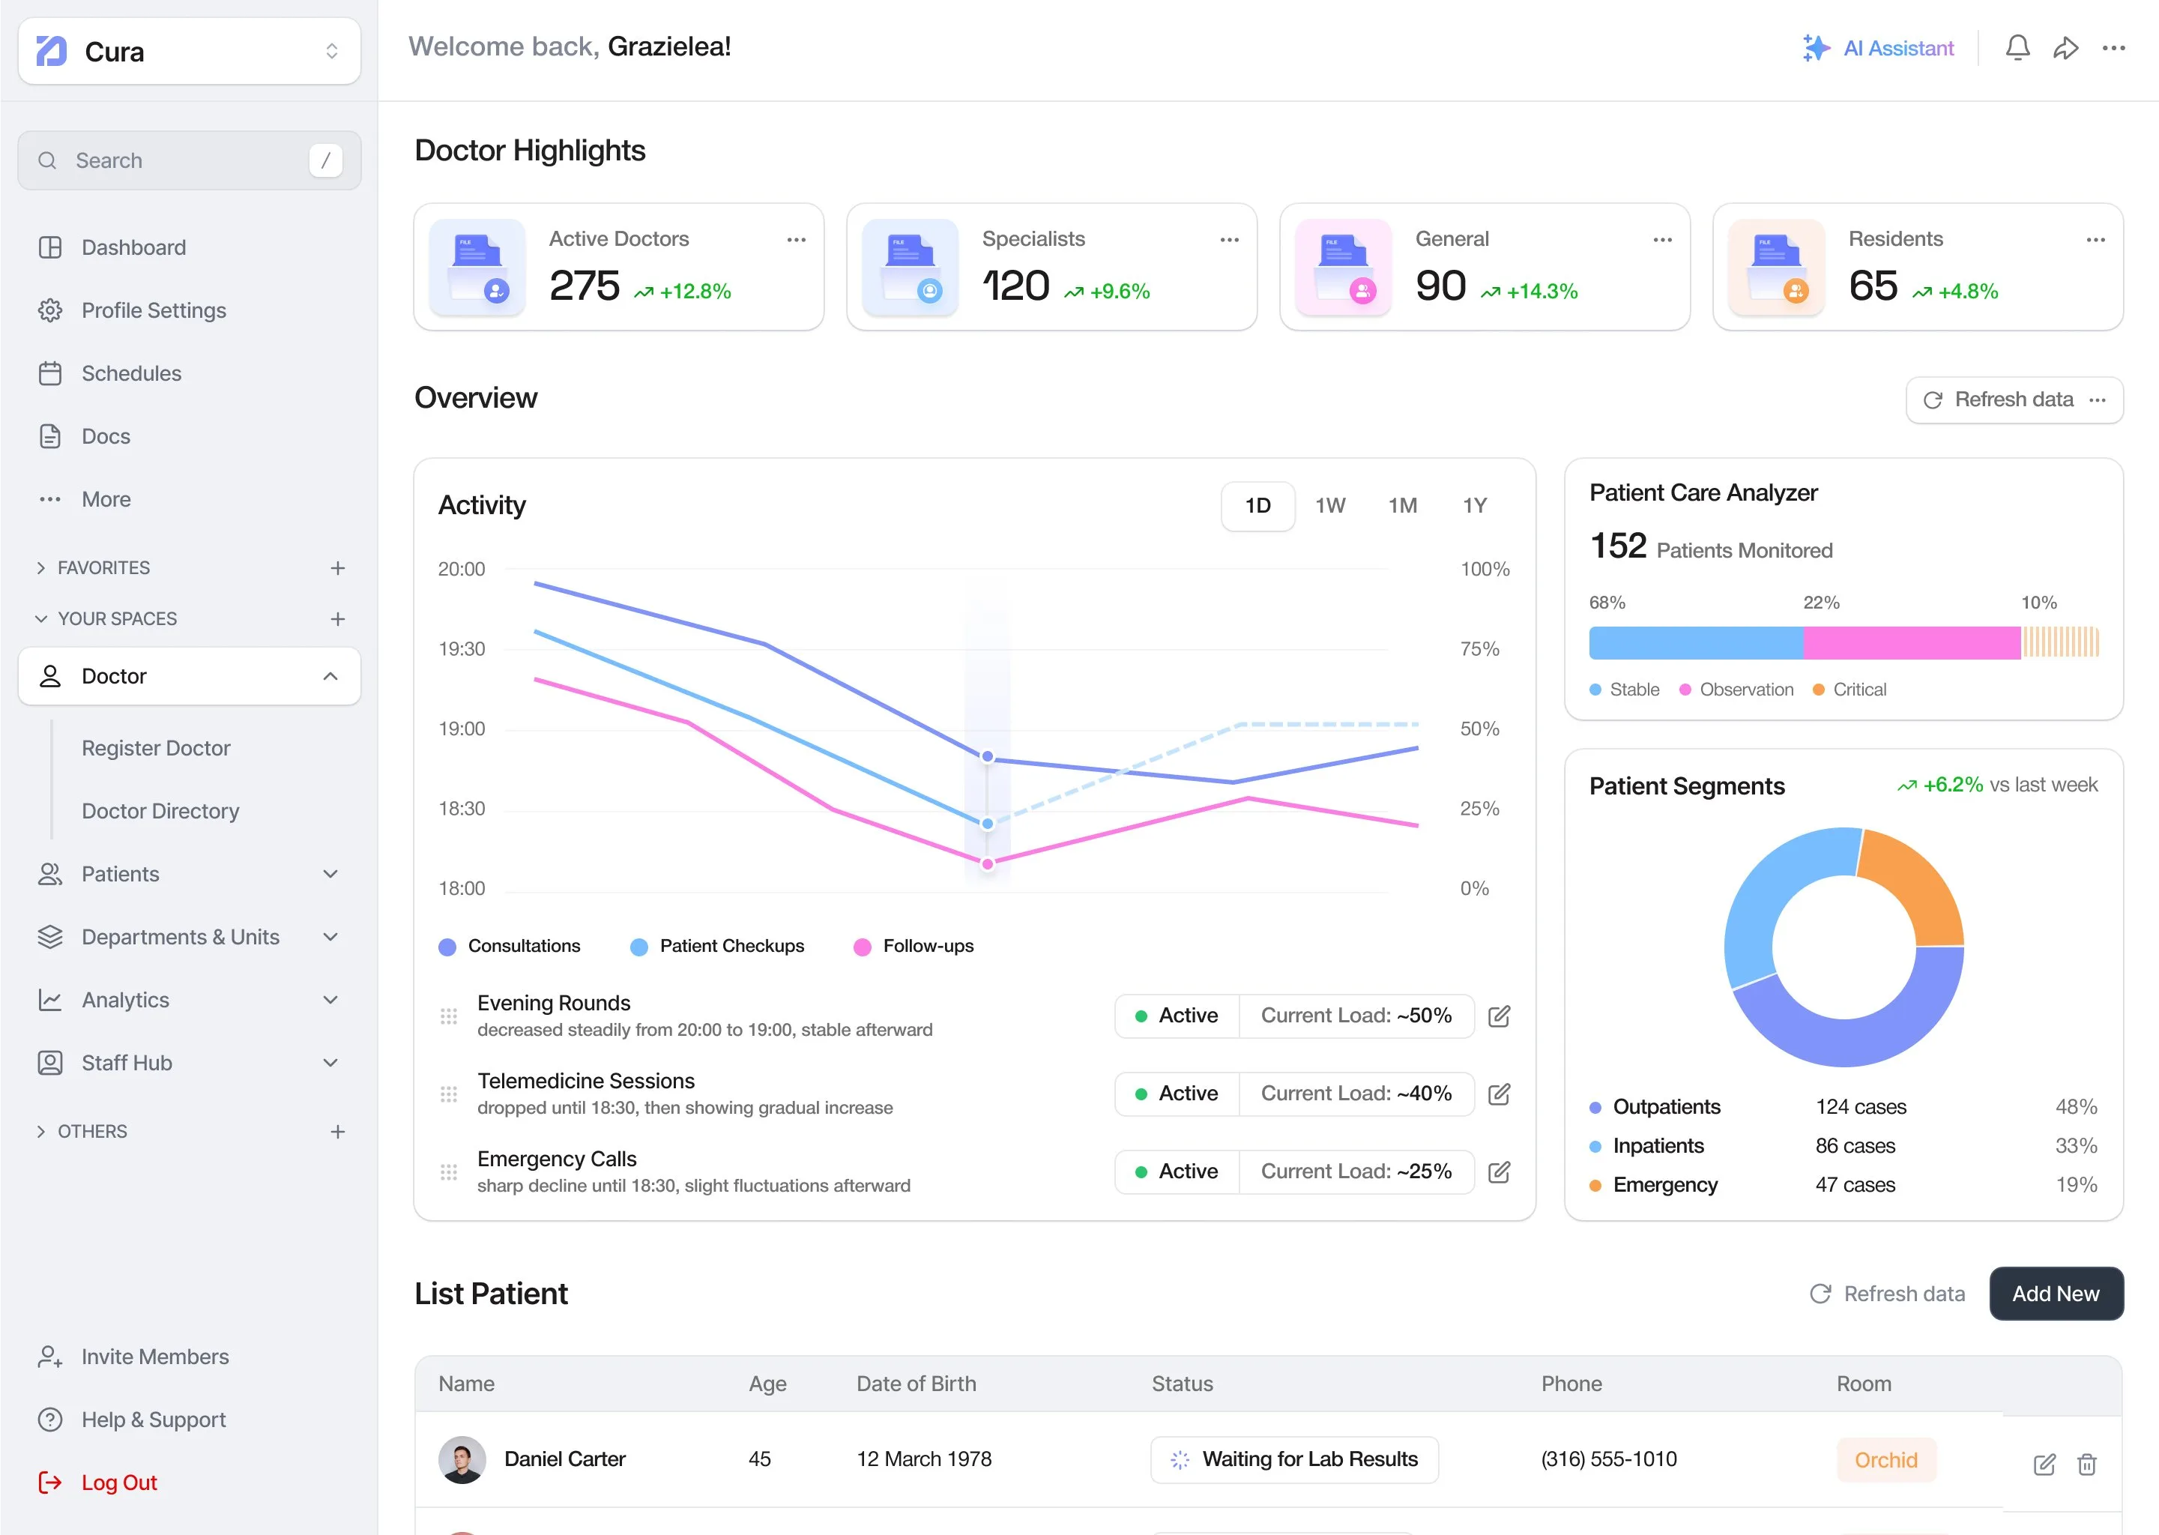Screen dimensions: 2159x1535
Task: Click the share arrow icon in header
Action: 2065,48
